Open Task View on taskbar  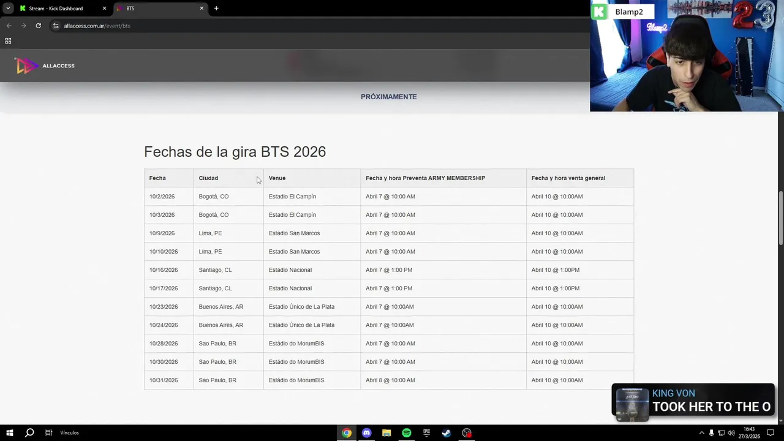click(48, 433)
